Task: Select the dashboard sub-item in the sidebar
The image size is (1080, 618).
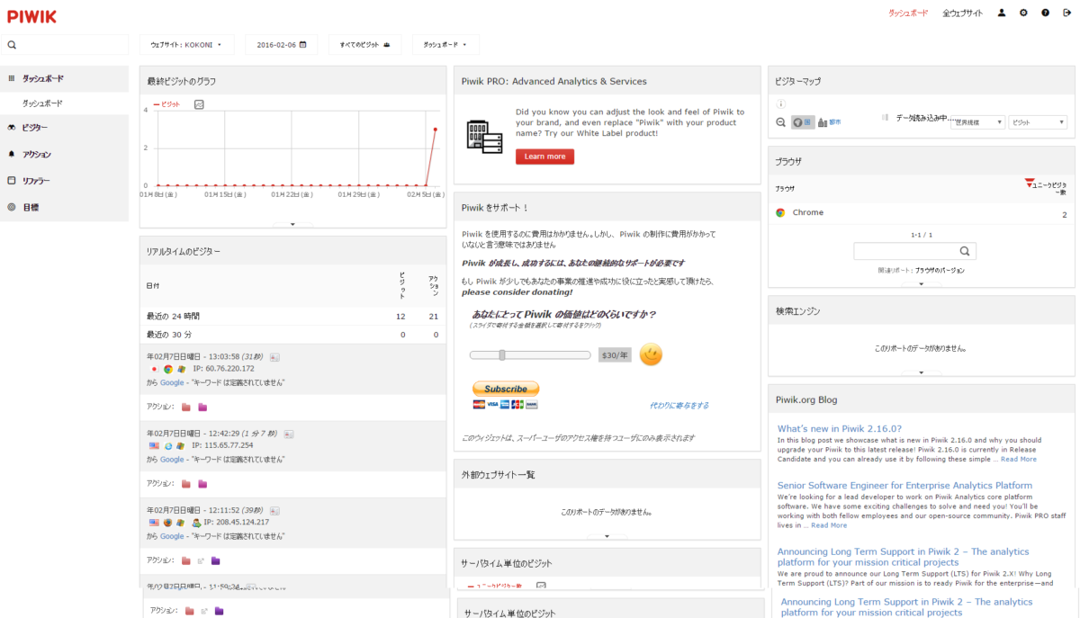Action: click(64, 103)
